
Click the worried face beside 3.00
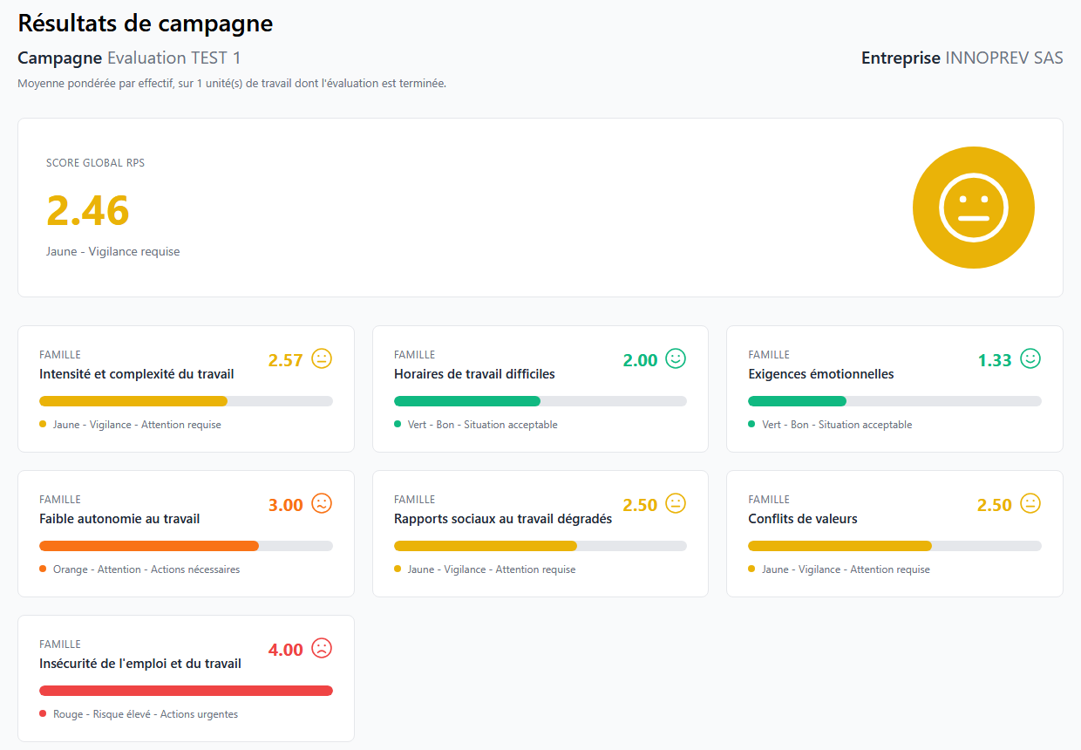(x=322, y=503)
